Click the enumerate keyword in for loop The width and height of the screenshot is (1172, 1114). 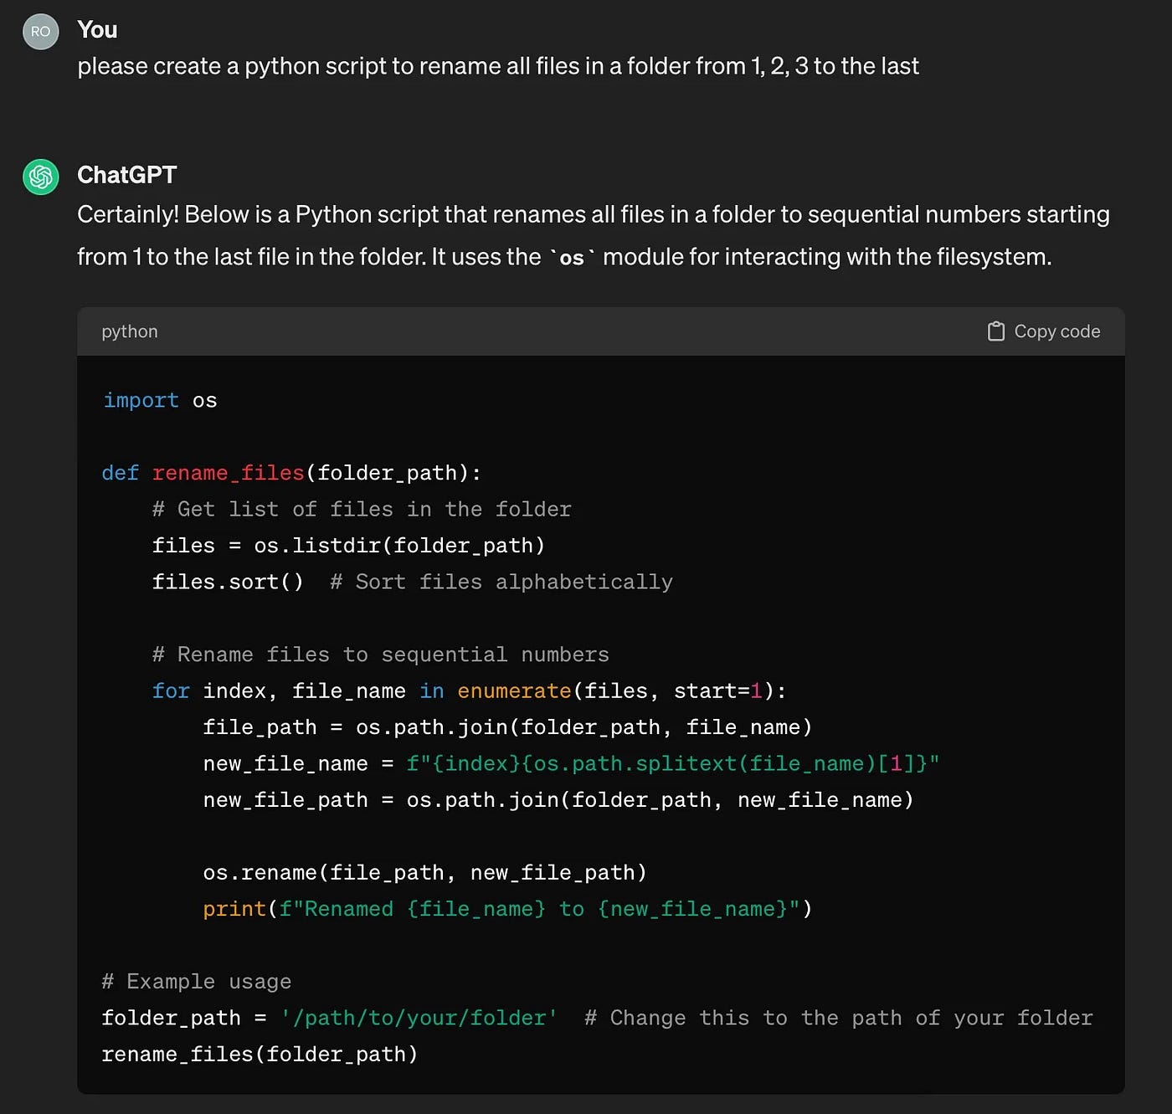click(514, 691)
